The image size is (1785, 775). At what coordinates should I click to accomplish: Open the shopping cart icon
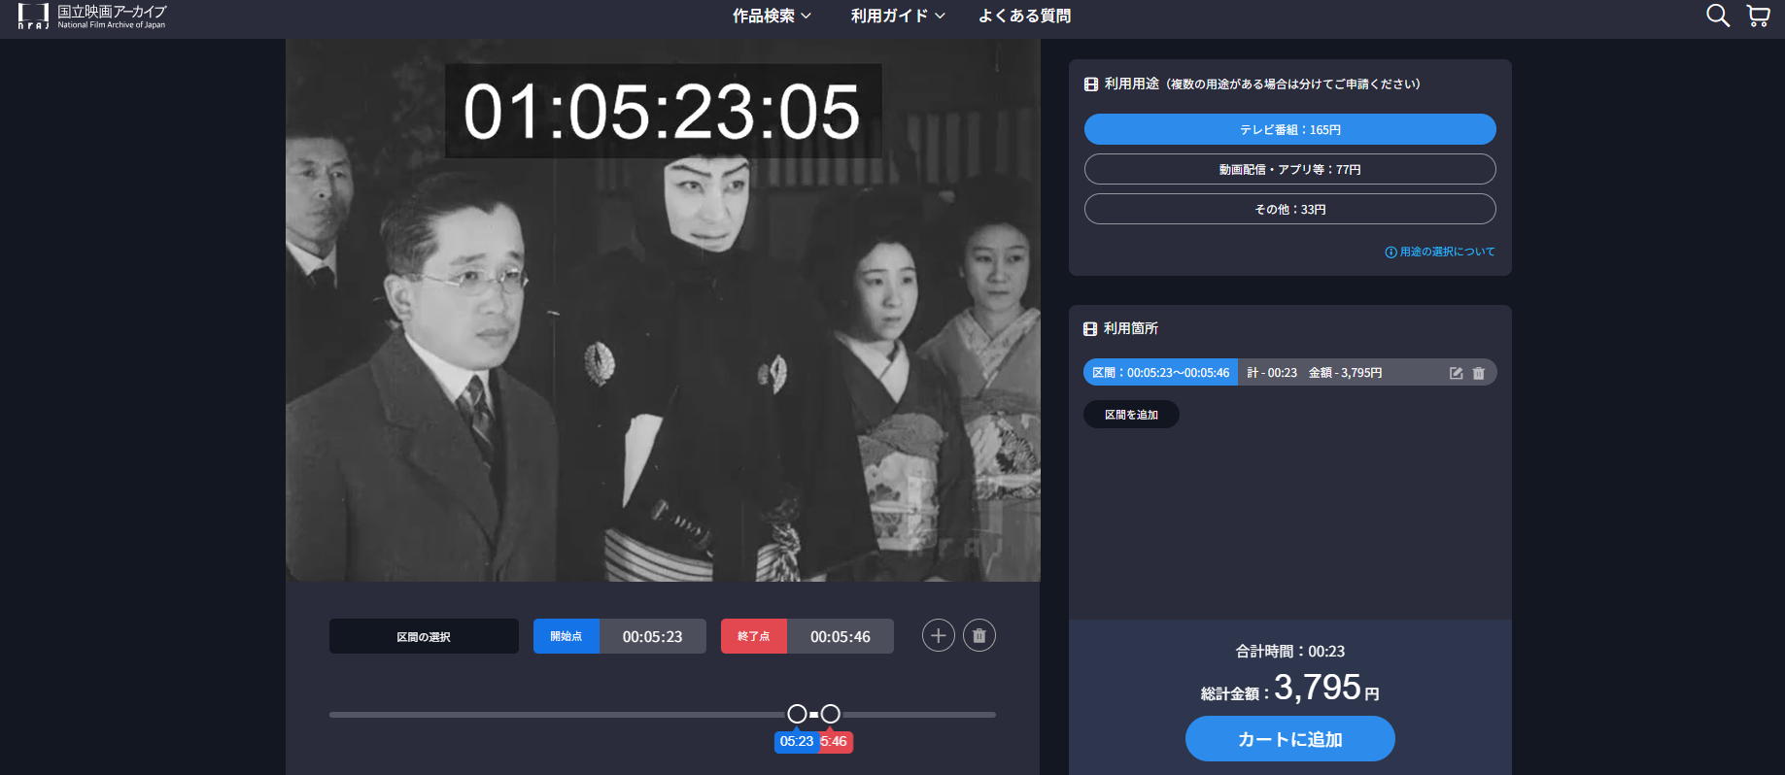(1758, 16)
